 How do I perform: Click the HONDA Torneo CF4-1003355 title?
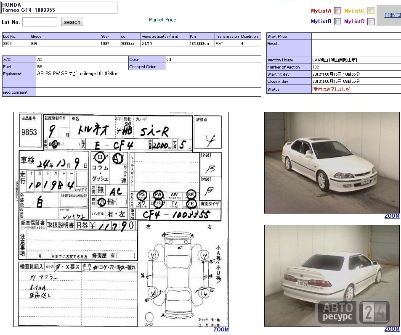59,8
